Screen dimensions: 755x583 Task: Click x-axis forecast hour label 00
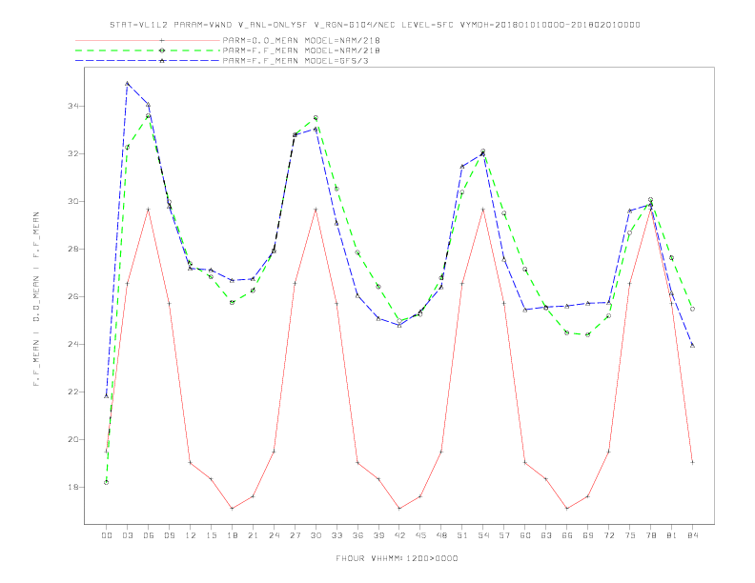[x=107, y=535]
